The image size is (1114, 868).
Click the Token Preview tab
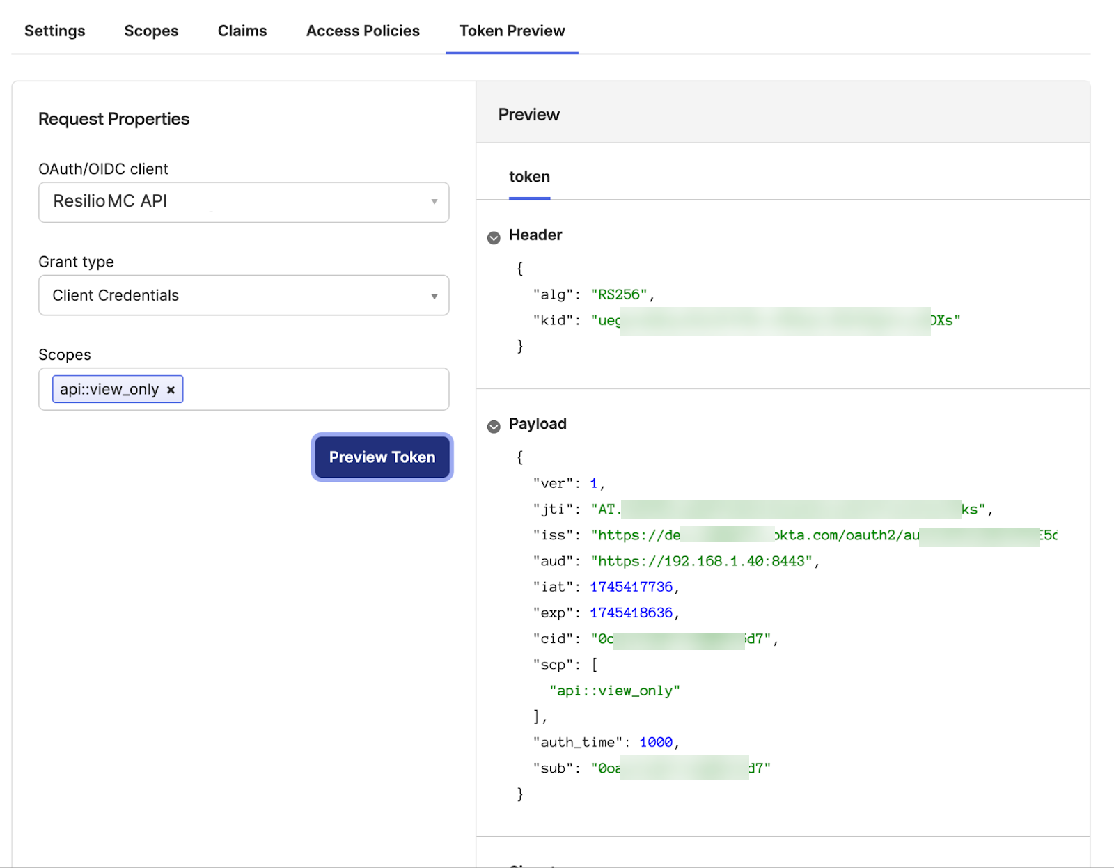pos(512,31)
